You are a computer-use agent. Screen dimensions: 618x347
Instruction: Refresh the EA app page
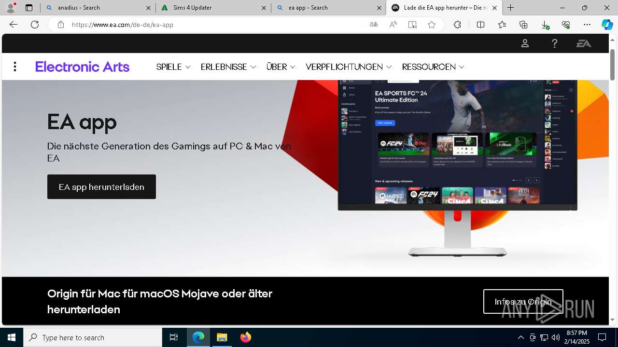pyautogui.click(x=35, y=25)
